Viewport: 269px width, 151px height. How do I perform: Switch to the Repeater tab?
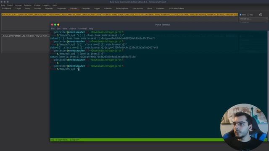coord(49,8)
